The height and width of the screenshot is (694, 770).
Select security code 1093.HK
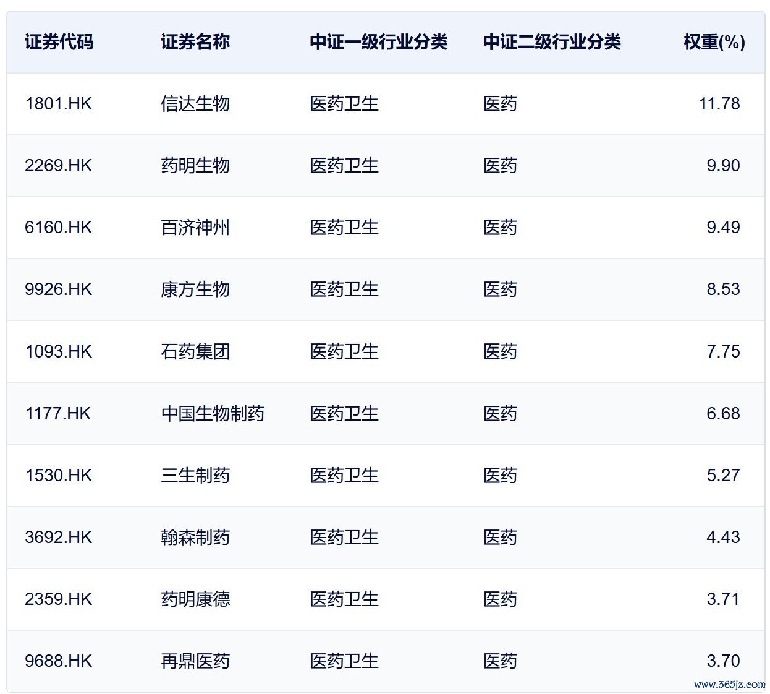pos(58,351)
